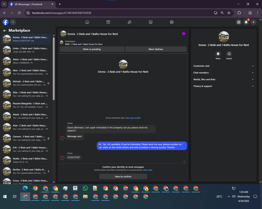Open a new browser tab with plus button
This screenshot has height=209, width=262.
pyautogui.click(x=60, y=4)
